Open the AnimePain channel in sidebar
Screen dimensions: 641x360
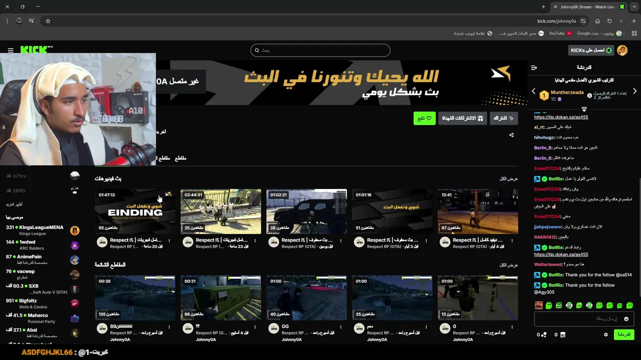[40, 259]
